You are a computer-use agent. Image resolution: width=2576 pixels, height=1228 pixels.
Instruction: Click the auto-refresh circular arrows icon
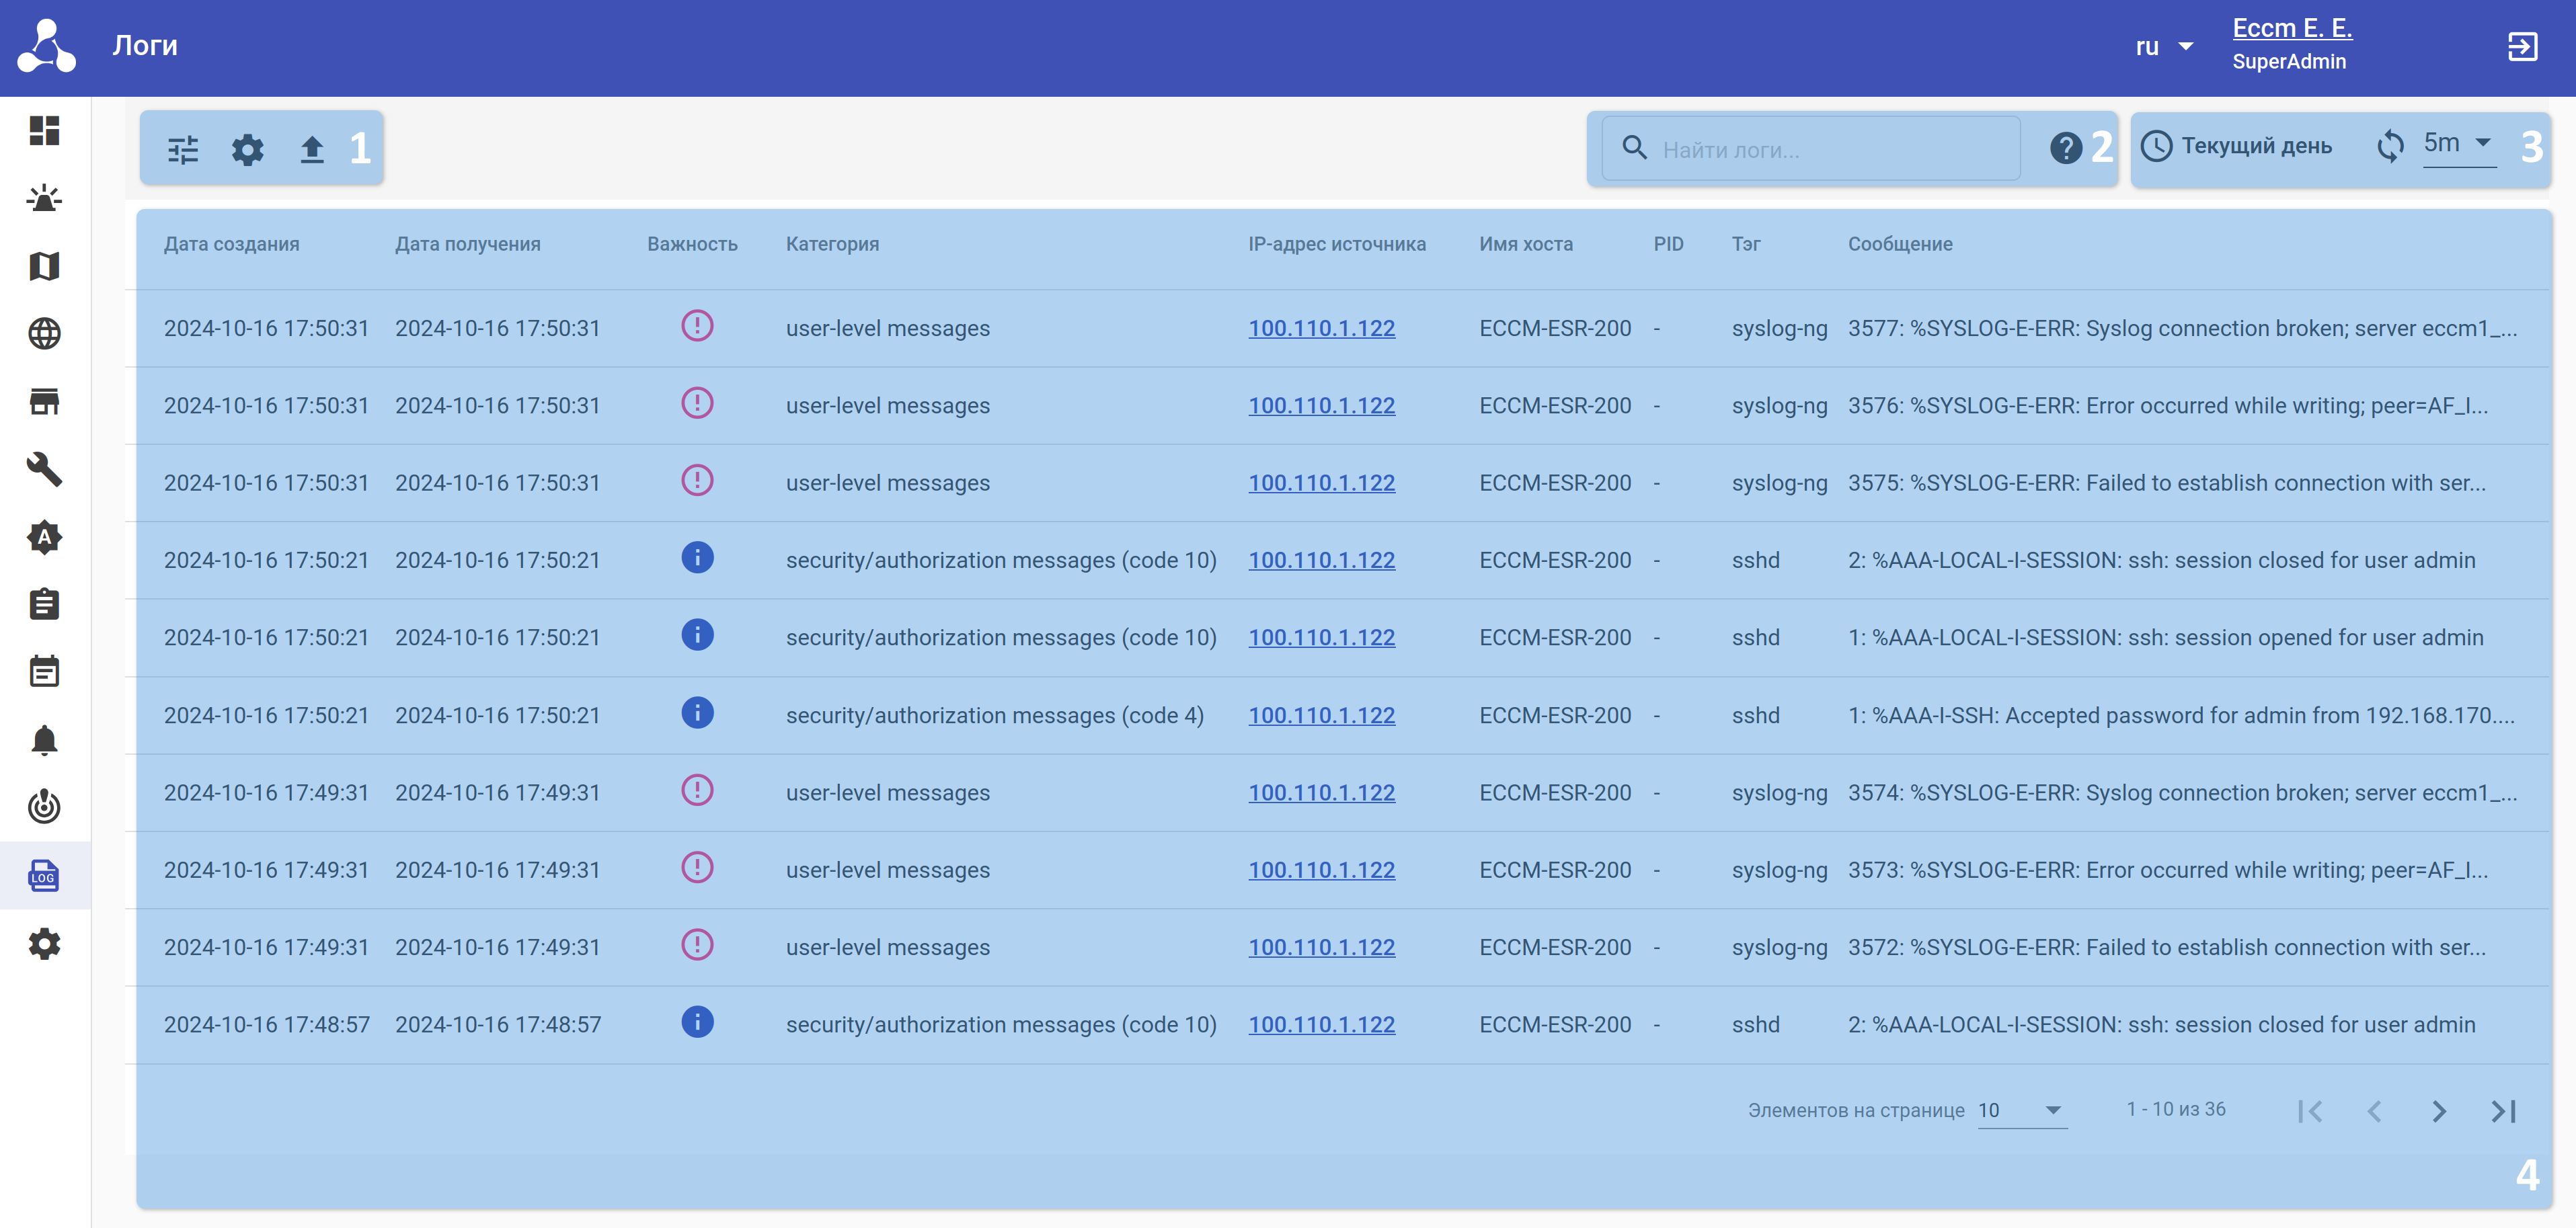(2390, 146)
